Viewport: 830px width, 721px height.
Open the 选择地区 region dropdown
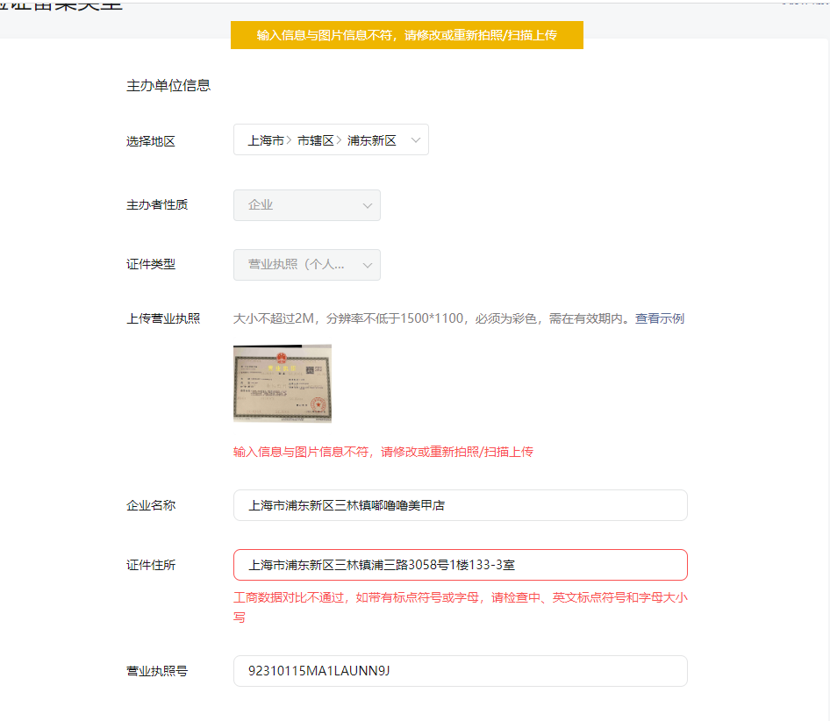click(x=331, y=139)
